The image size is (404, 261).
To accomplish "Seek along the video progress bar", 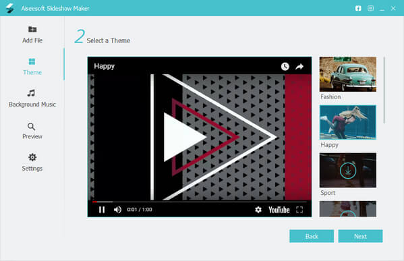I will point(200,202).
